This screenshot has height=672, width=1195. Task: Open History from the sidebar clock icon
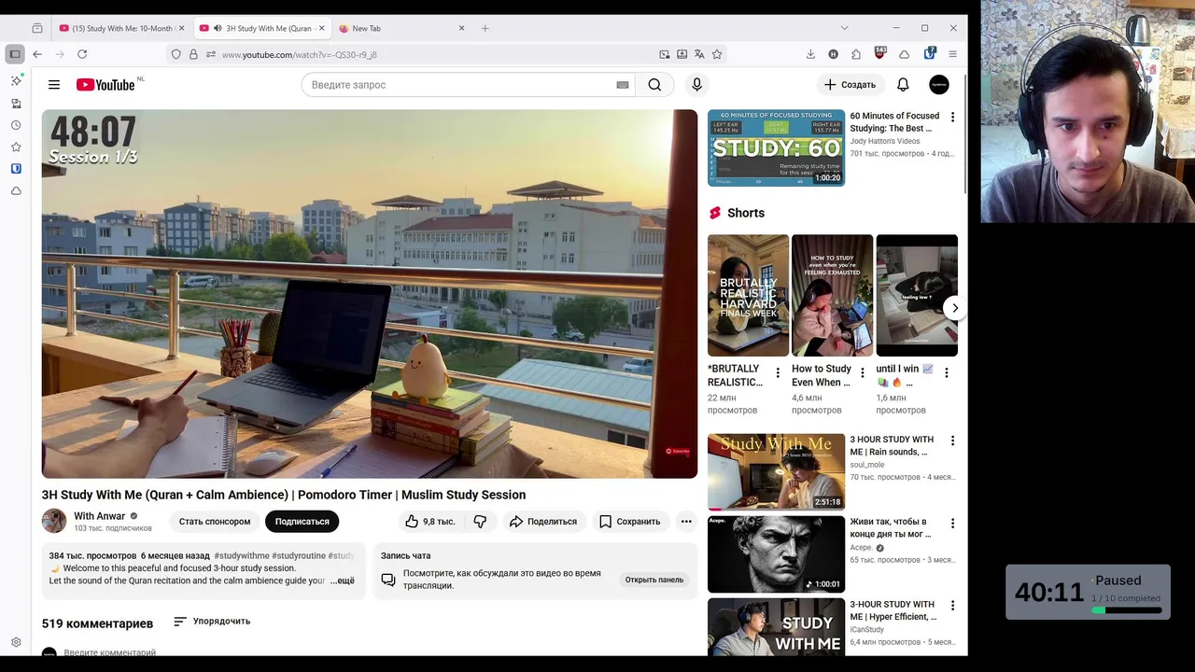click(x=16, y=125)
